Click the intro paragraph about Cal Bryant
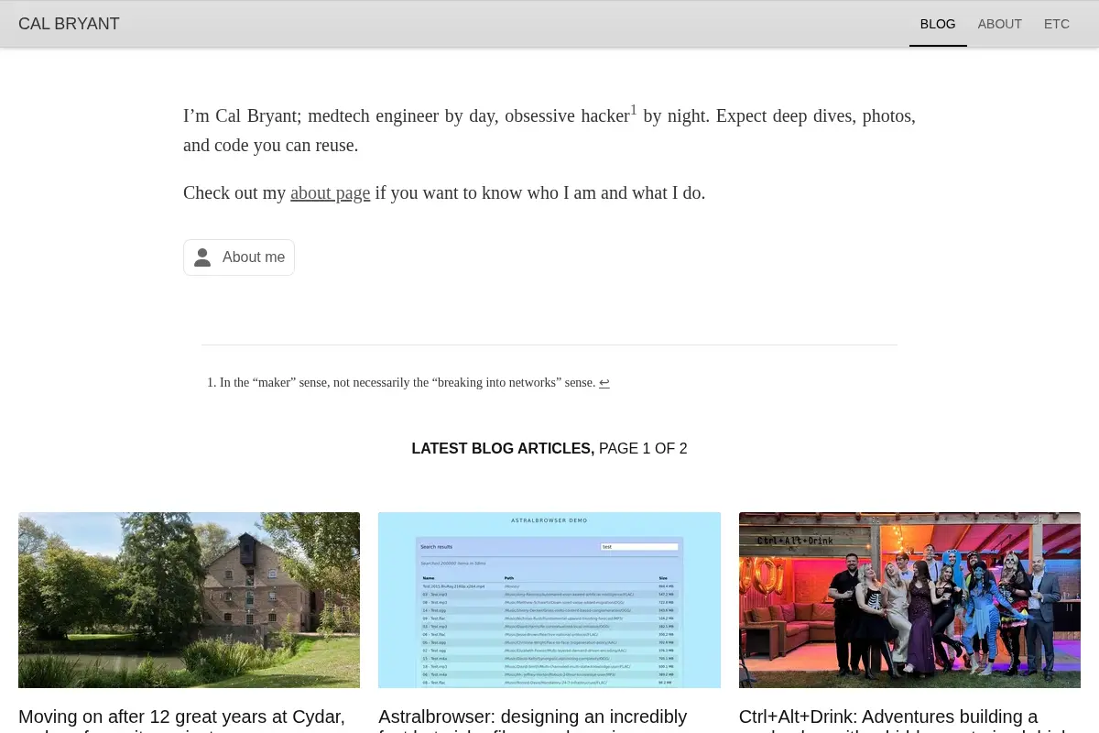The image size is (1099, 733). click(x=549, y=130)
